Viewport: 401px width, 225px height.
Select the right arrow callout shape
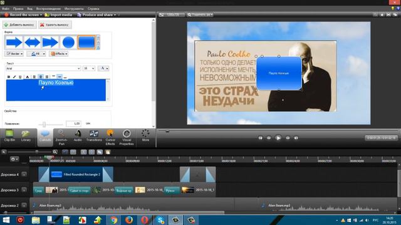point(14,42)
